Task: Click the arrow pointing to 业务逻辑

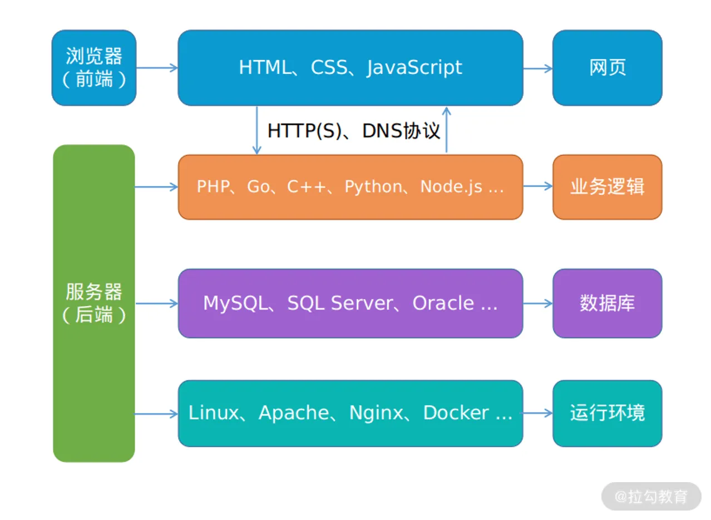Action: 538,187
